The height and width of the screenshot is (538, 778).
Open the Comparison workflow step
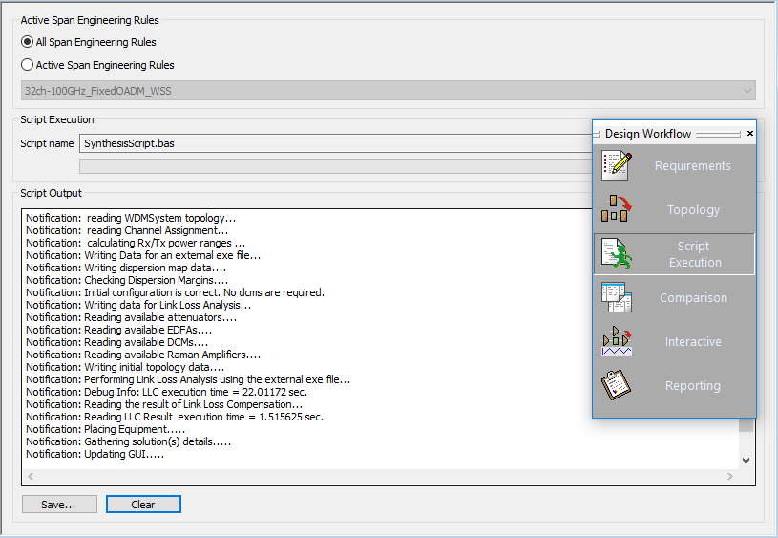pos(693,297)
